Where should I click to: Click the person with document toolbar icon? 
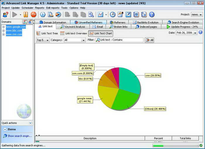[50, 15]
